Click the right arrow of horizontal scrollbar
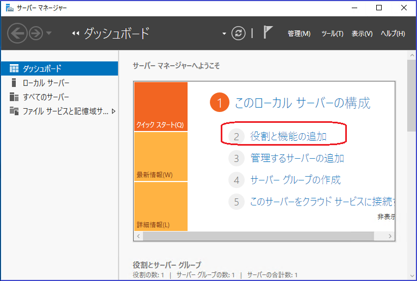The width and height of the screenshot is (417, 281). 390,236
